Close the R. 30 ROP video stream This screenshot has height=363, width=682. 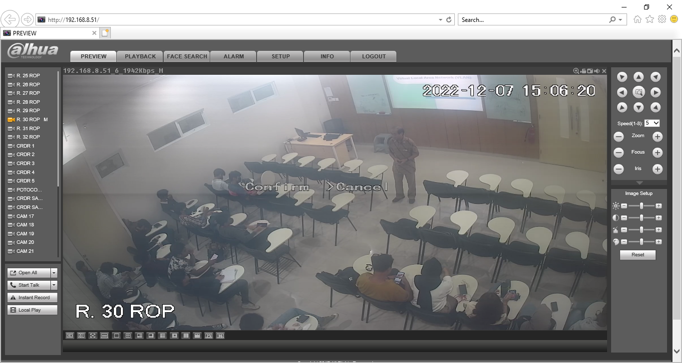point(604,71)
